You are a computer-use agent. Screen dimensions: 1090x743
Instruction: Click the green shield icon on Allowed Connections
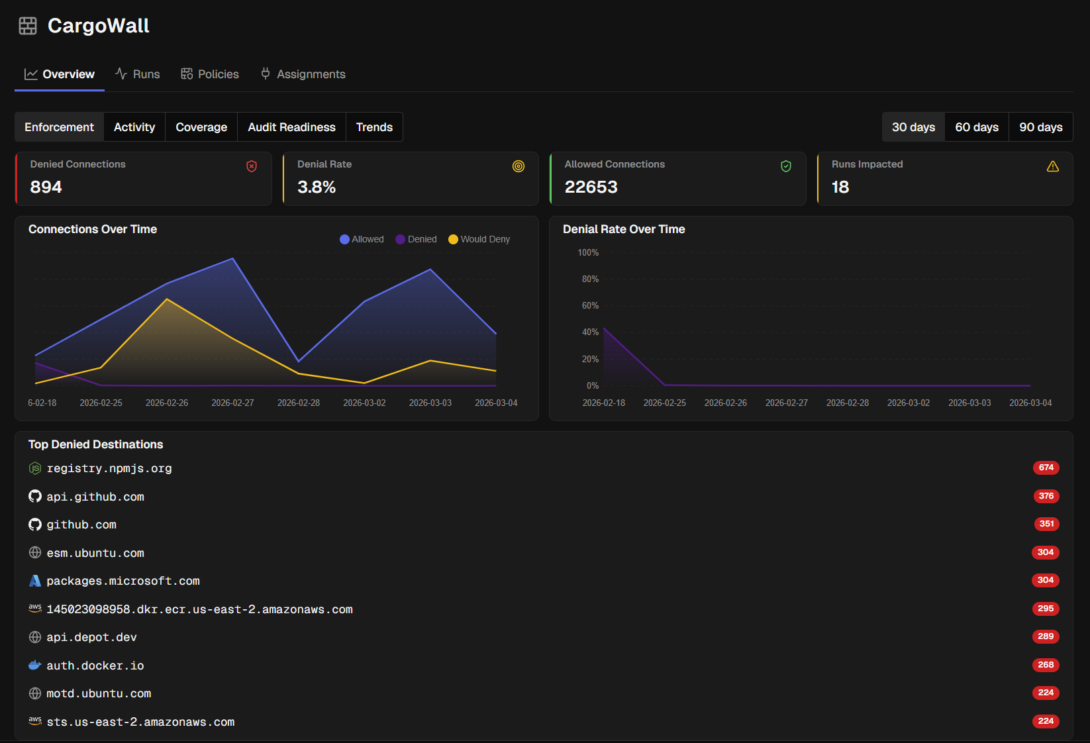[786, 166]
